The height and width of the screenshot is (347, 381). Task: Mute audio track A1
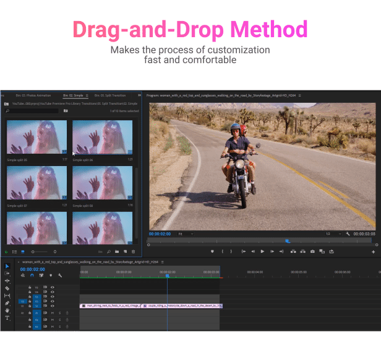coord(53,313)
